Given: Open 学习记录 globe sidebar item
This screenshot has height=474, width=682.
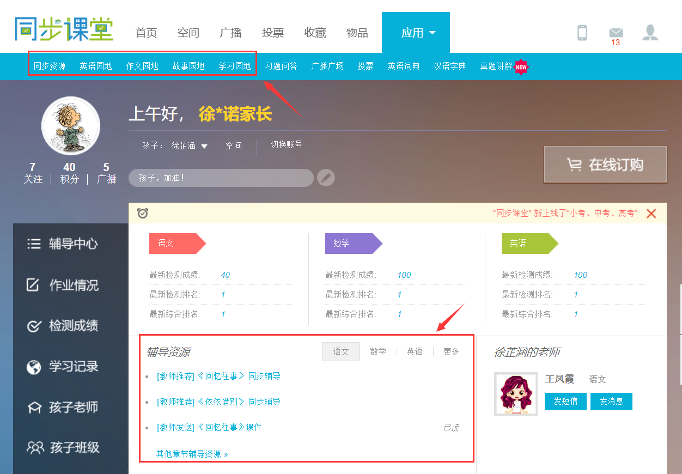Looking at the screenshot, I should coord(63,367).
